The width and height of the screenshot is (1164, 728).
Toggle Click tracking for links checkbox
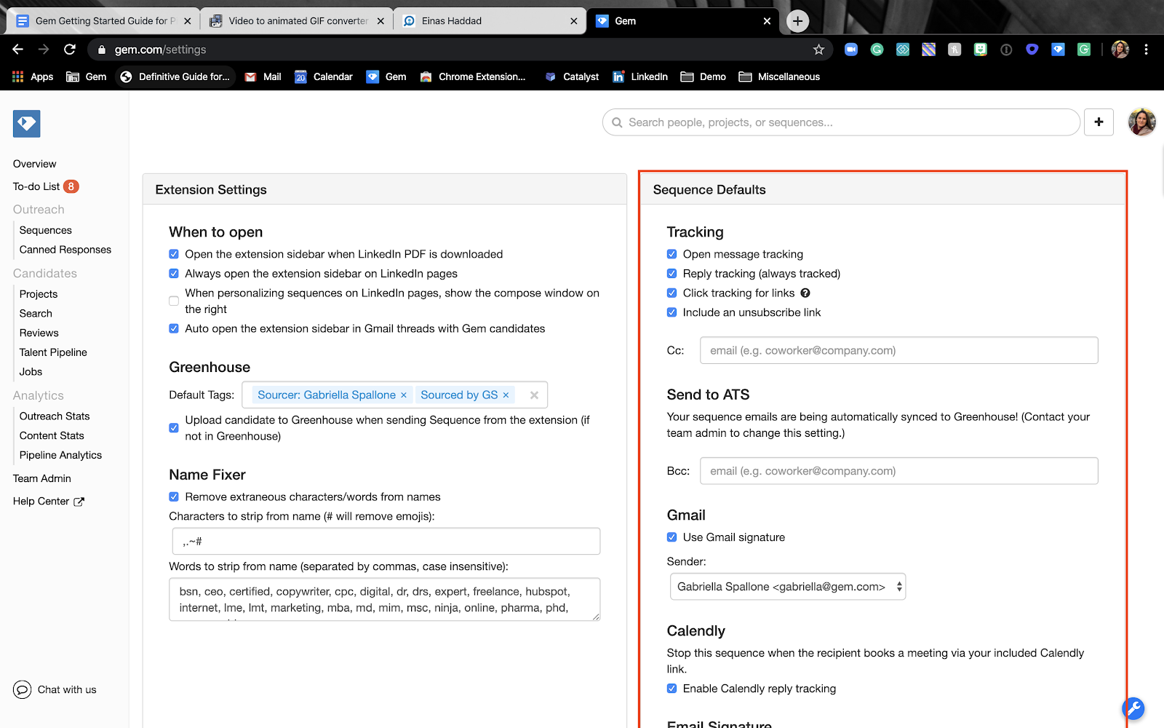coord(671,293)
